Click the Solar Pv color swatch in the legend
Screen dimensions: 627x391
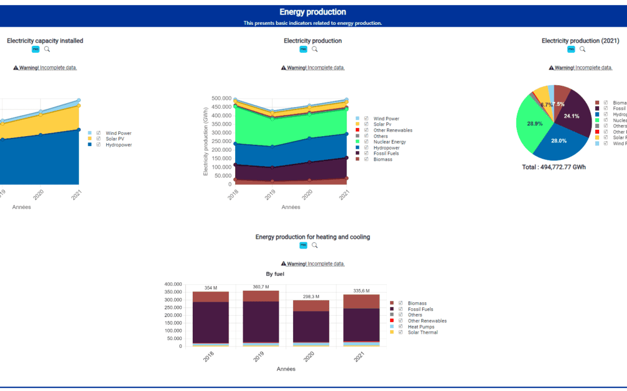(x=357, y=124)
